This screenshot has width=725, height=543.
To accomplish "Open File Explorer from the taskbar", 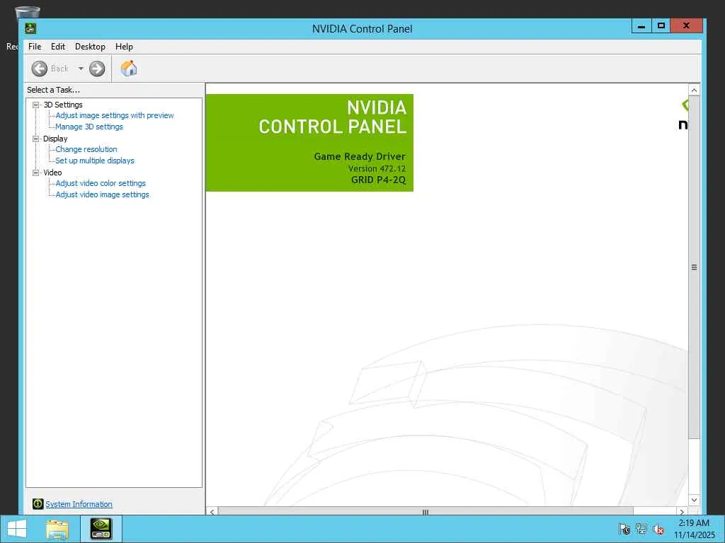I will (x=57, y=529).
